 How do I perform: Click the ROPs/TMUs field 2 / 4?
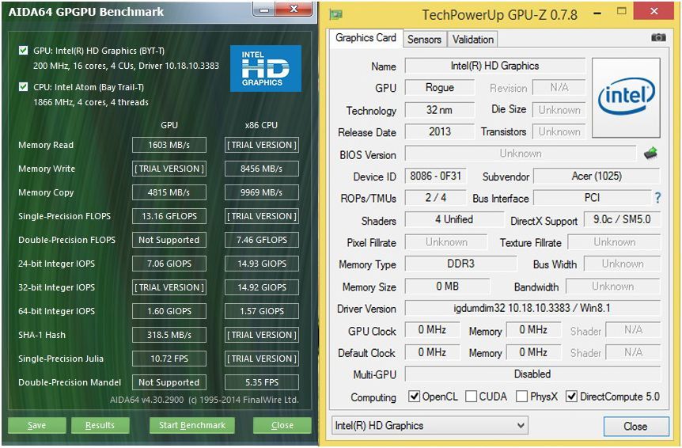pos(435,198)
